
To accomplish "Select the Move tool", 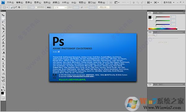I will pyautogui.click(x=3, y=15).
